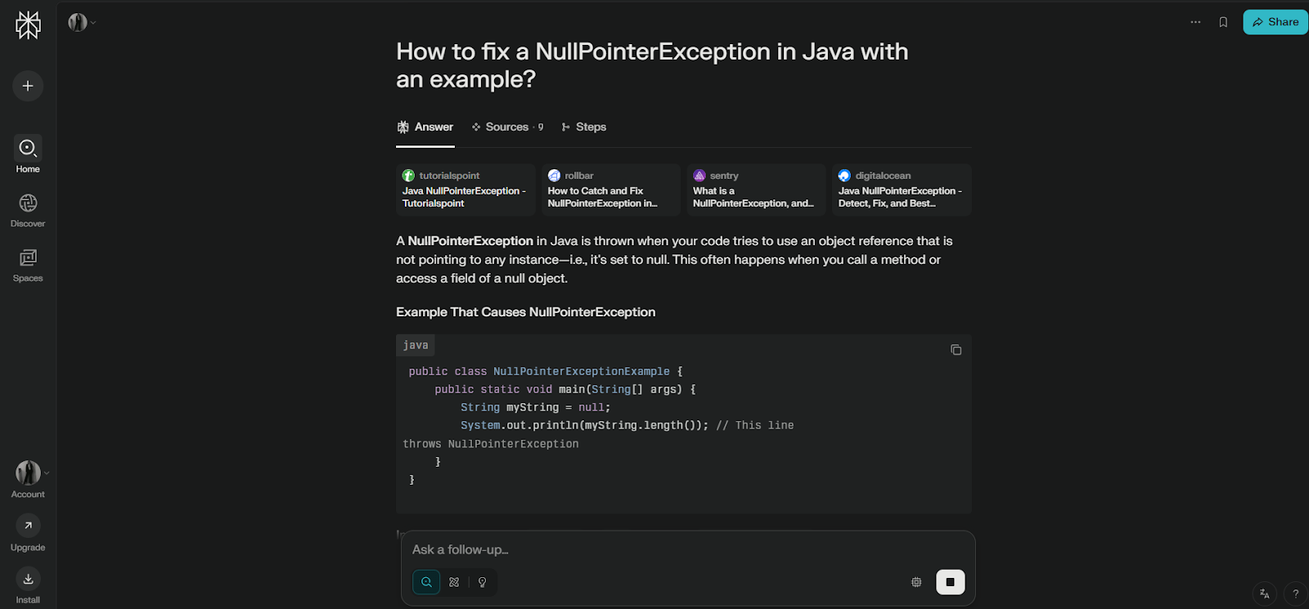Screen dimensions: 1309x609
Task: Click the Share button
Action: click(1275, 22)
